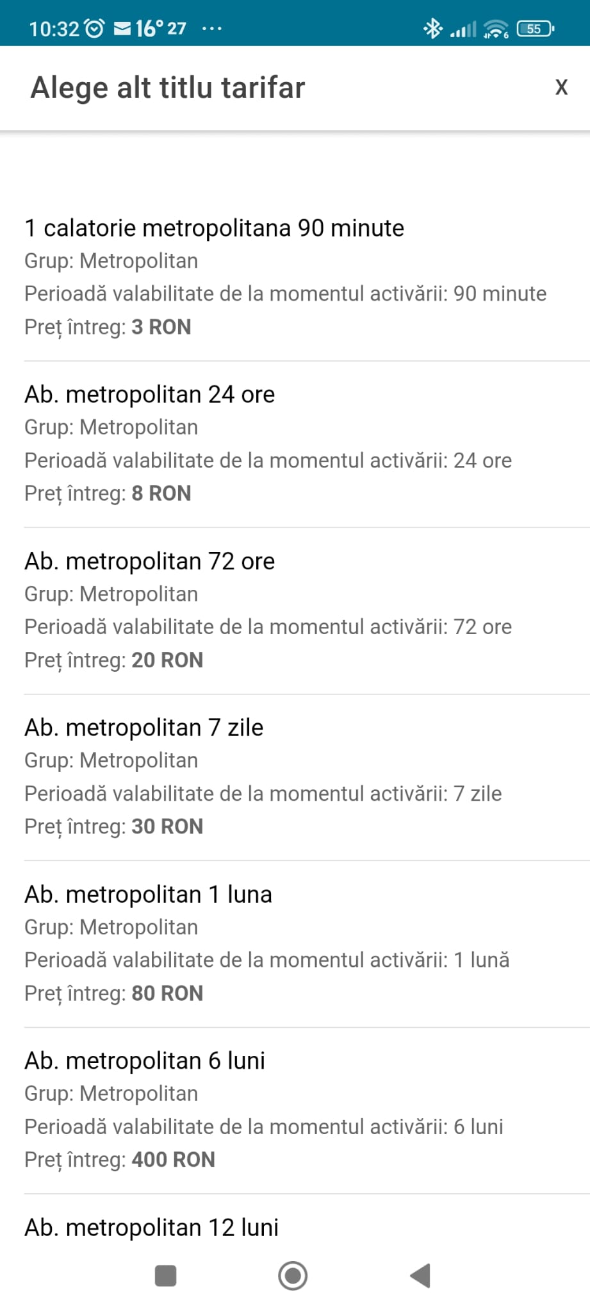Screen dimensions: 590x1313
Task: Open Ab. metropolitan 12 luni option
Action: coord(152,1227)
